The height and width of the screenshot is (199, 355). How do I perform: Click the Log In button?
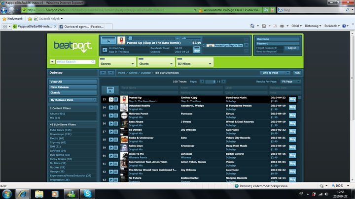click(x=292, y=48)
